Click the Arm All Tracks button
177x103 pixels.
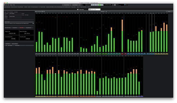pos(8,28)
